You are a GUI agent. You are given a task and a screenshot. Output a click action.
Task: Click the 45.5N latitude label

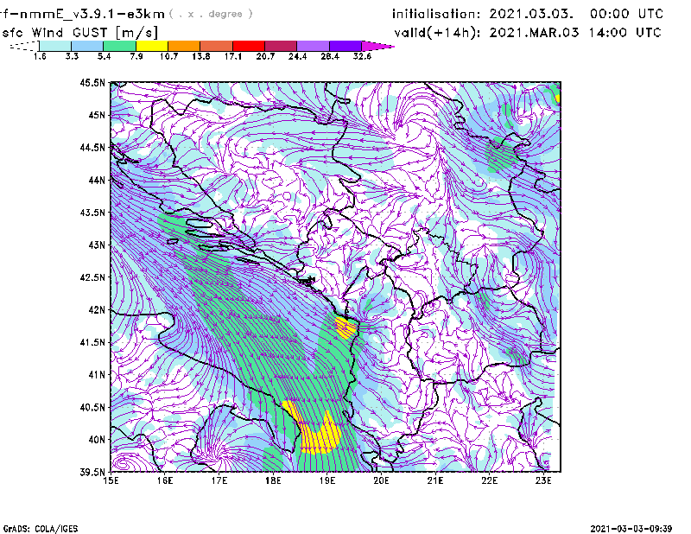click(x=92, y=82)
